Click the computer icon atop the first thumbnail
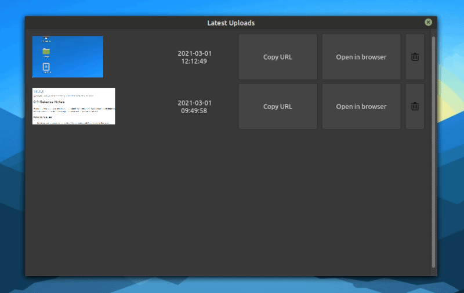Viewport: 464px width, 293px height. click(x=46, y=39)
